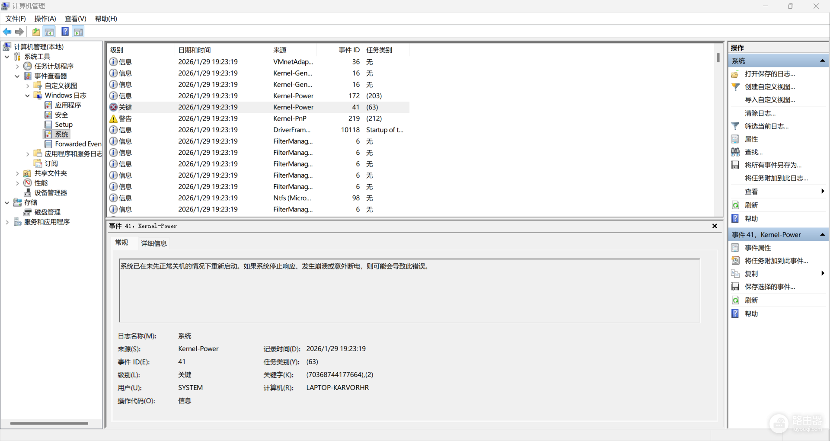Click the Task Scheduler clock icon
Image resolution: width=830 pixels, height=441 pixels.
tap(28, 66)
